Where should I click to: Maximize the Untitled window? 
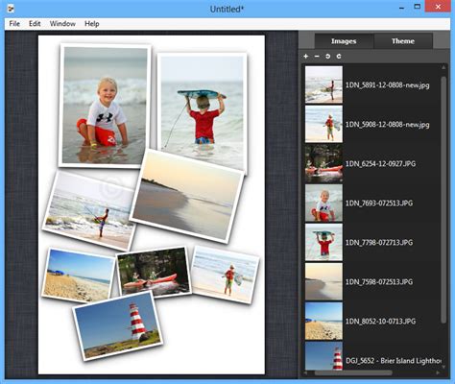point(418,7)
